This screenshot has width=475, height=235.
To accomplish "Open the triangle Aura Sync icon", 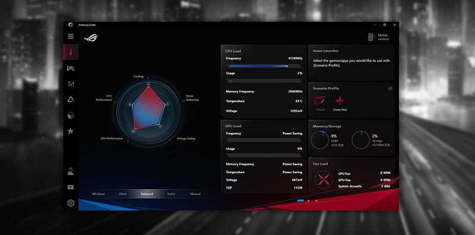I will 71,100.
